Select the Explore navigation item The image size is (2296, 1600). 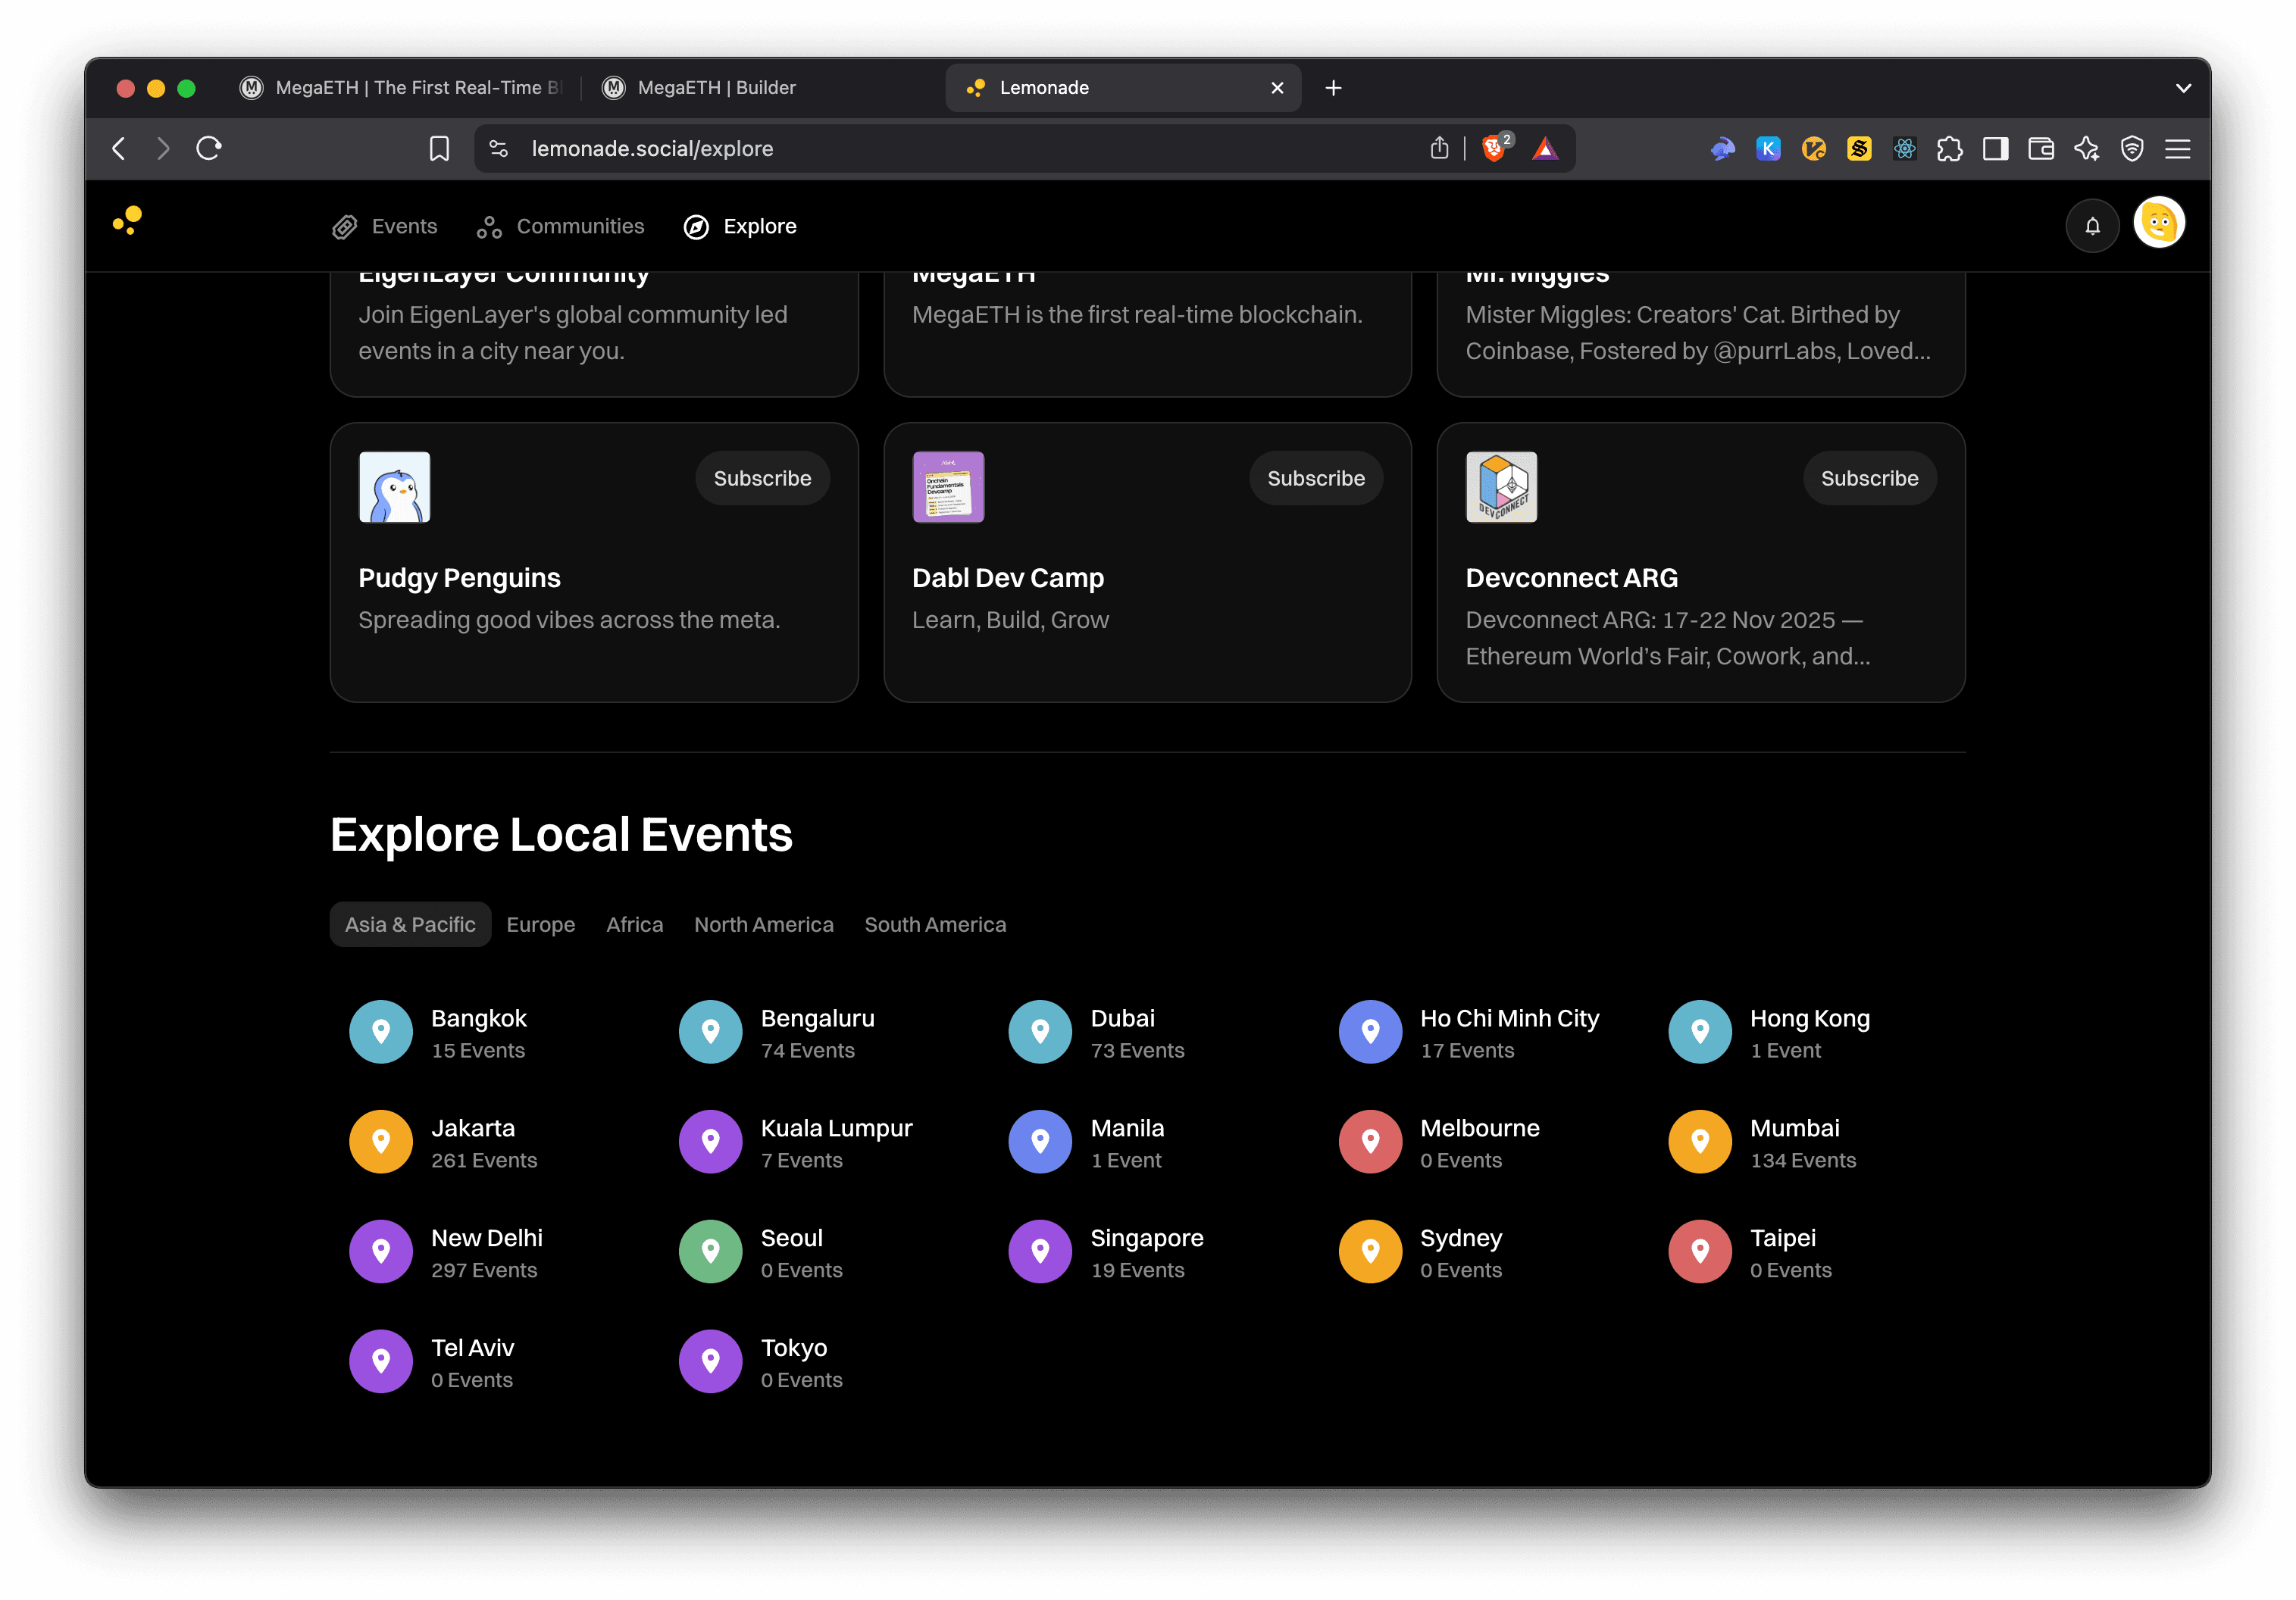740,227
